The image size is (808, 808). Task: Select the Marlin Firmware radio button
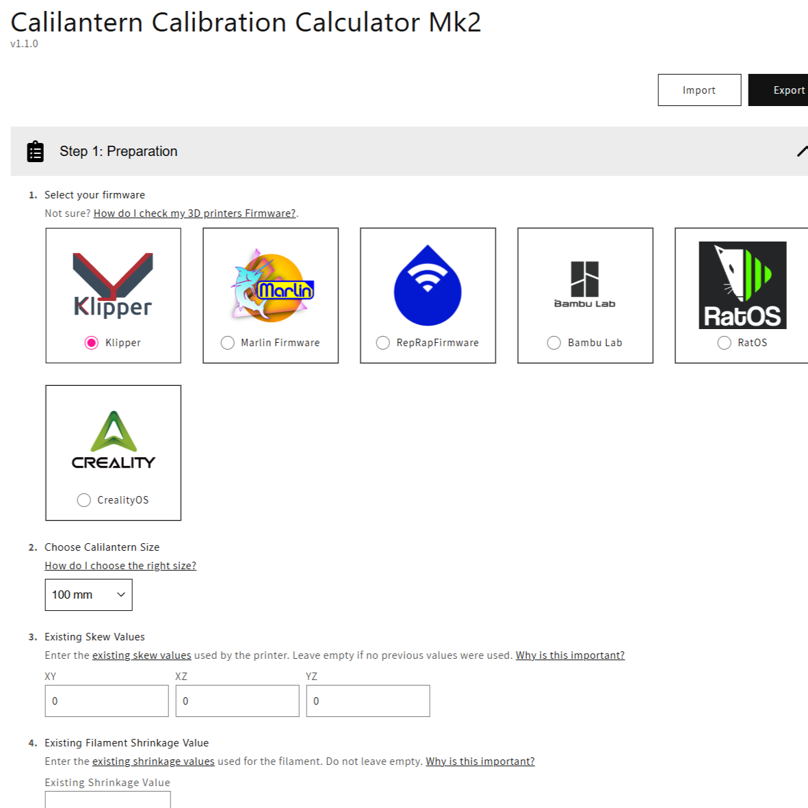(x=228, y=343)
